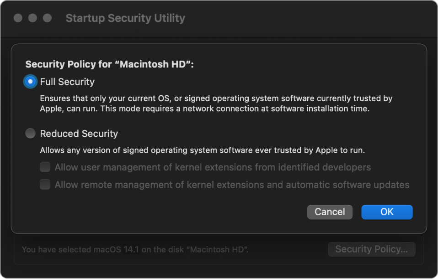Cancel the security policy changes

330,212
